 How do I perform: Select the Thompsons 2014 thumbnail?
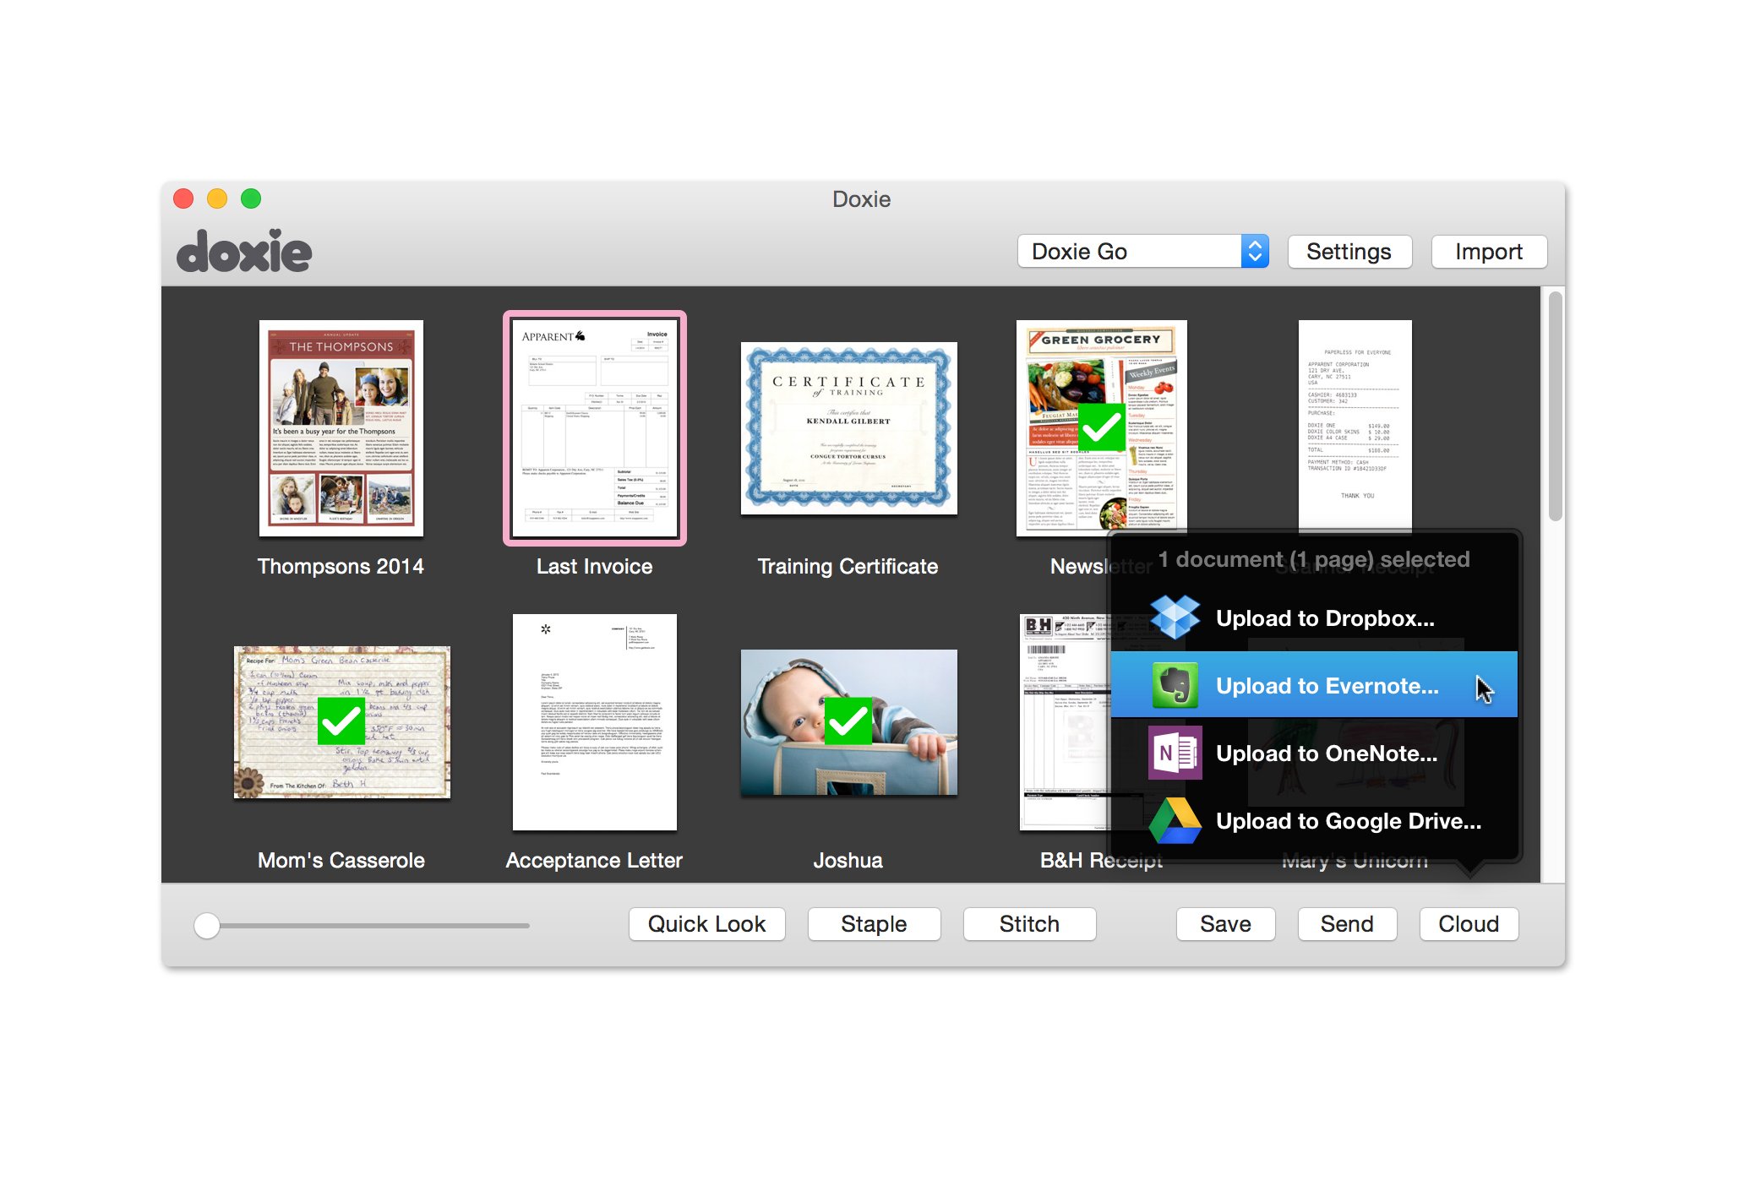tap(341, 428)
